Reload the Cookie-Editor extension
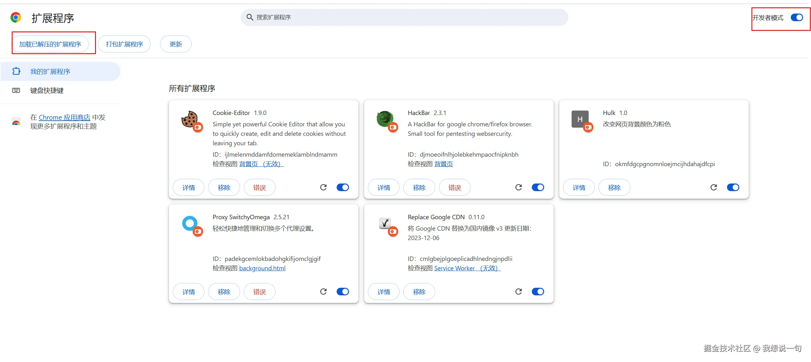The image size is (811, 362). coord(323,187)
